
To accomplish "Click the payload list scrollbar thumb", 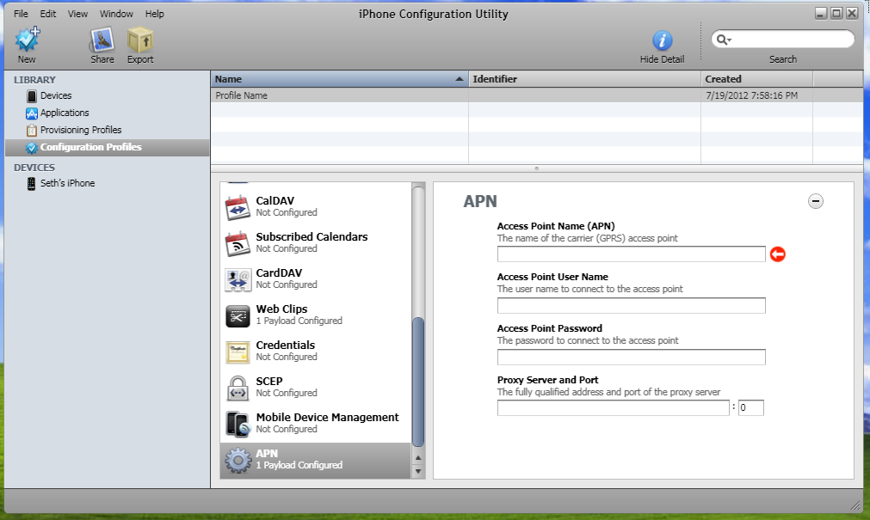I will point(418,382).
